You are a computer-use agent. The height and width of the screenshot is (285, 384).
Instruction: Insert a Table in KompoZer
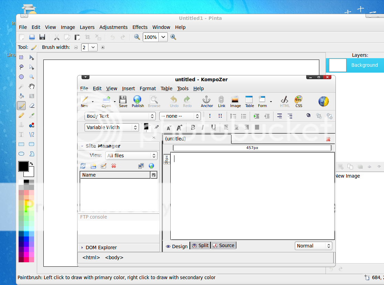tap(249, 102)
